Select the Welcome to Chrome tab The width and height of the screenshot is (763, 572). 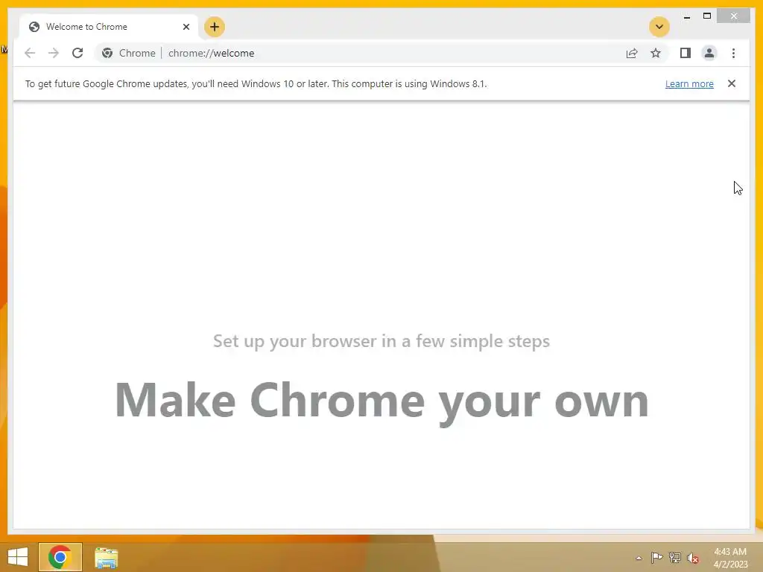tap(109, 27)
